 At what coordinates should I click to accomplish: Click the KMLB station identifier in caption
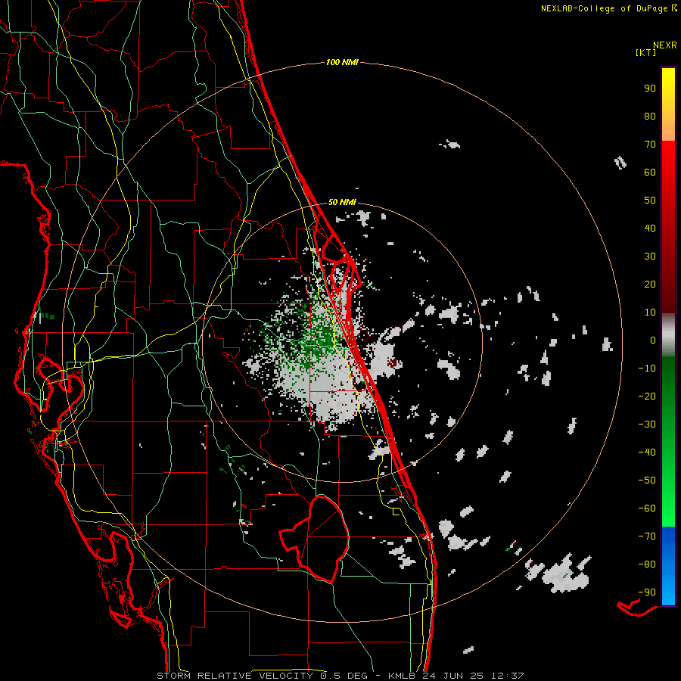tap(401, 676)
